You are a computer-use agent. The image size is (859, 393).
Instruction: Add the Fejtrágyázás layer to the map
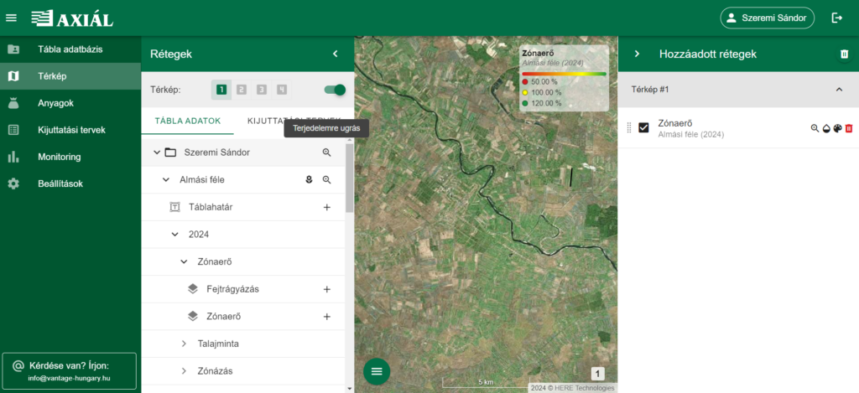coord(327,289)
